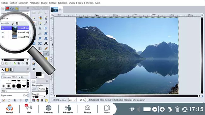
Task: Select the Pencil tool in toolbox
Action: [46, 49]
